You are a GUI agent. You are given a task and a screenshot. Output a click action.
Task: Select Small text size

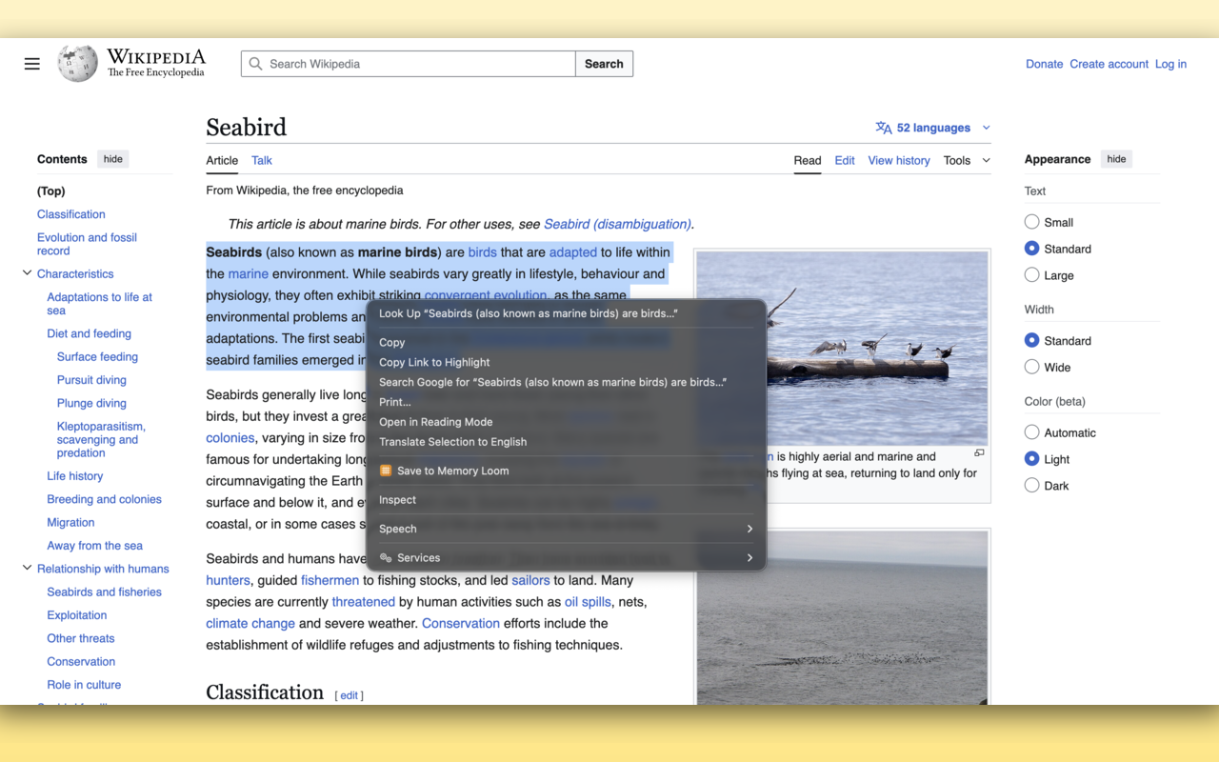click(1031, 222)
